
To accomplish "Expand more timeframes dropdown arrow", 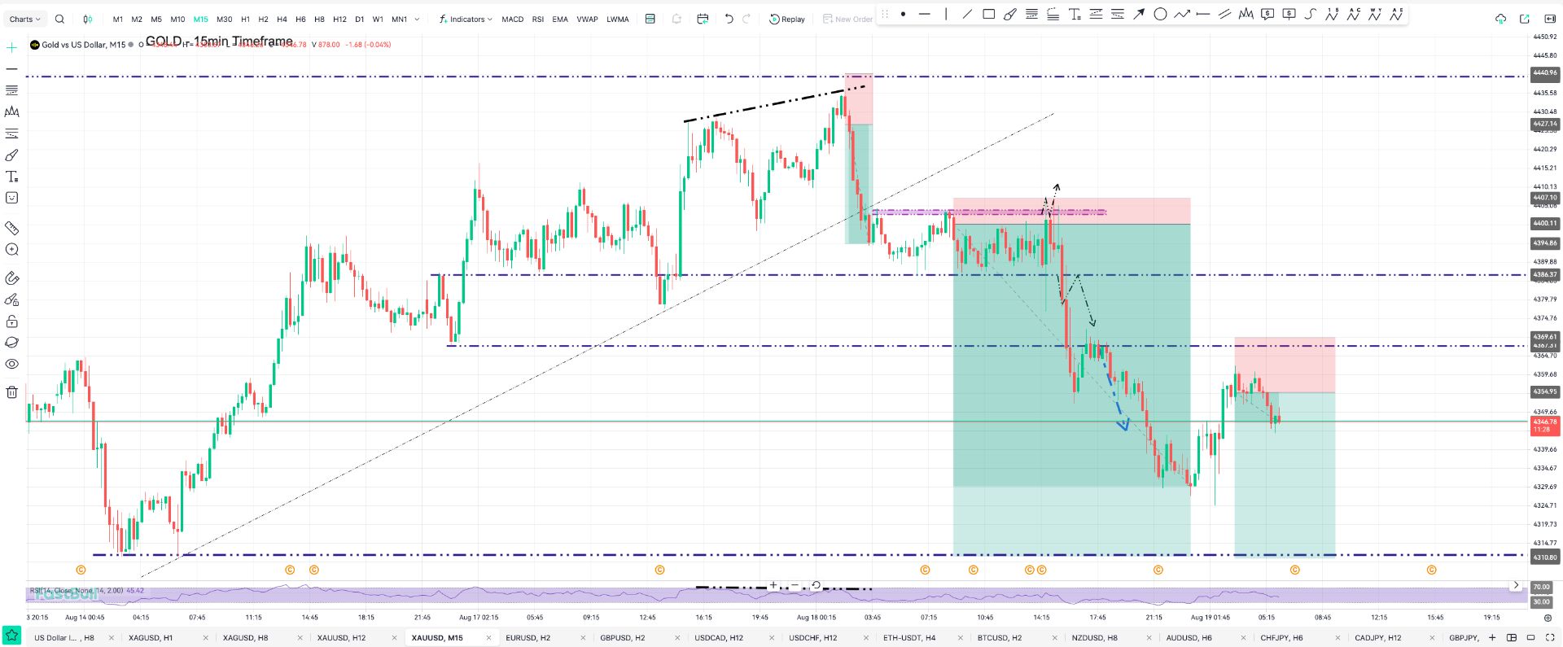I will (x=418, y=19).
